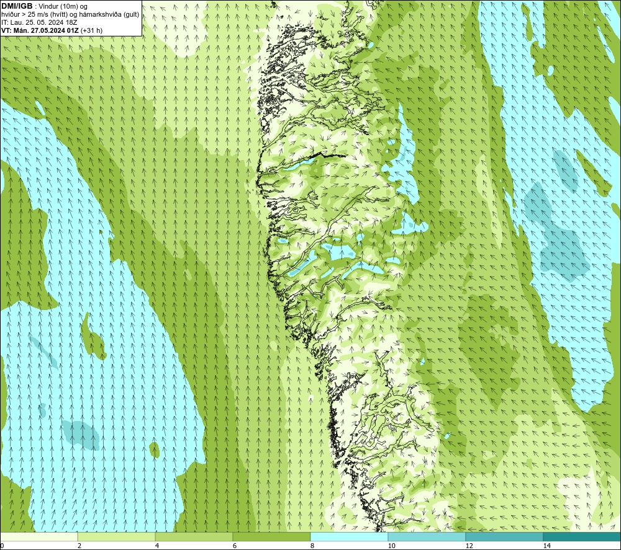This screenshot has height=550, width=621.
Task: Click the "(+31 h)" forecast offset text
Action: tap(91, 30)
